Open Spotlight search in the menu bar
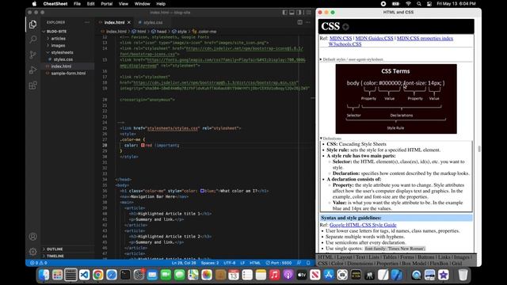507x285 pixels. tap(419, 4)
